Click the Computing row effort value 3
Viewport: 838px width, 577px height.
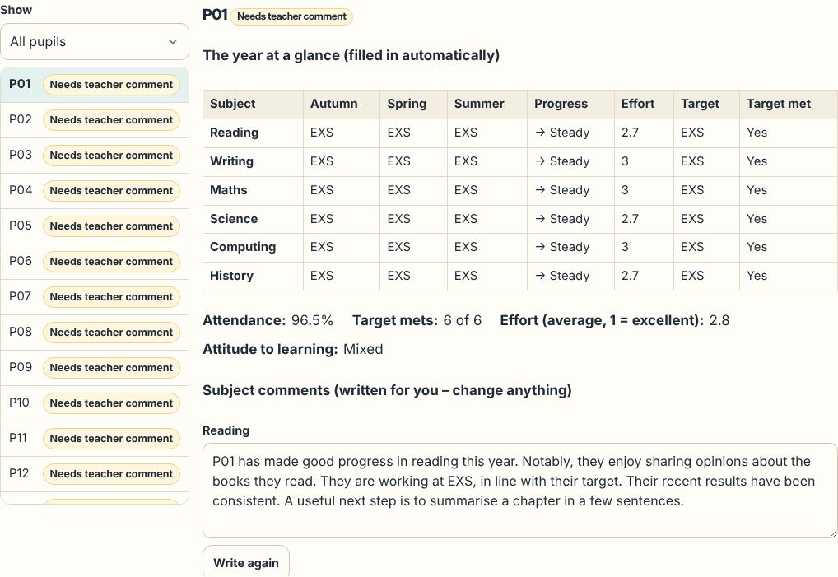pos(644,248)
